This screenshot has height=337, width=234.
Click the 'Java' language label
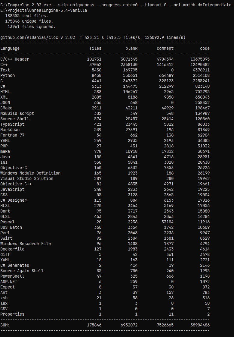[5, 157]
